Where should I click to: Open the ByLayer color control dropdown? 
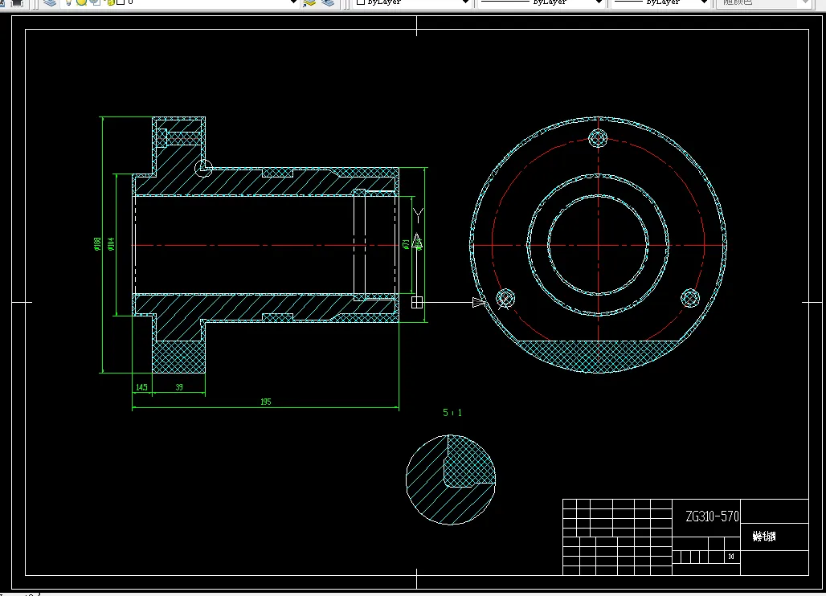465,2
